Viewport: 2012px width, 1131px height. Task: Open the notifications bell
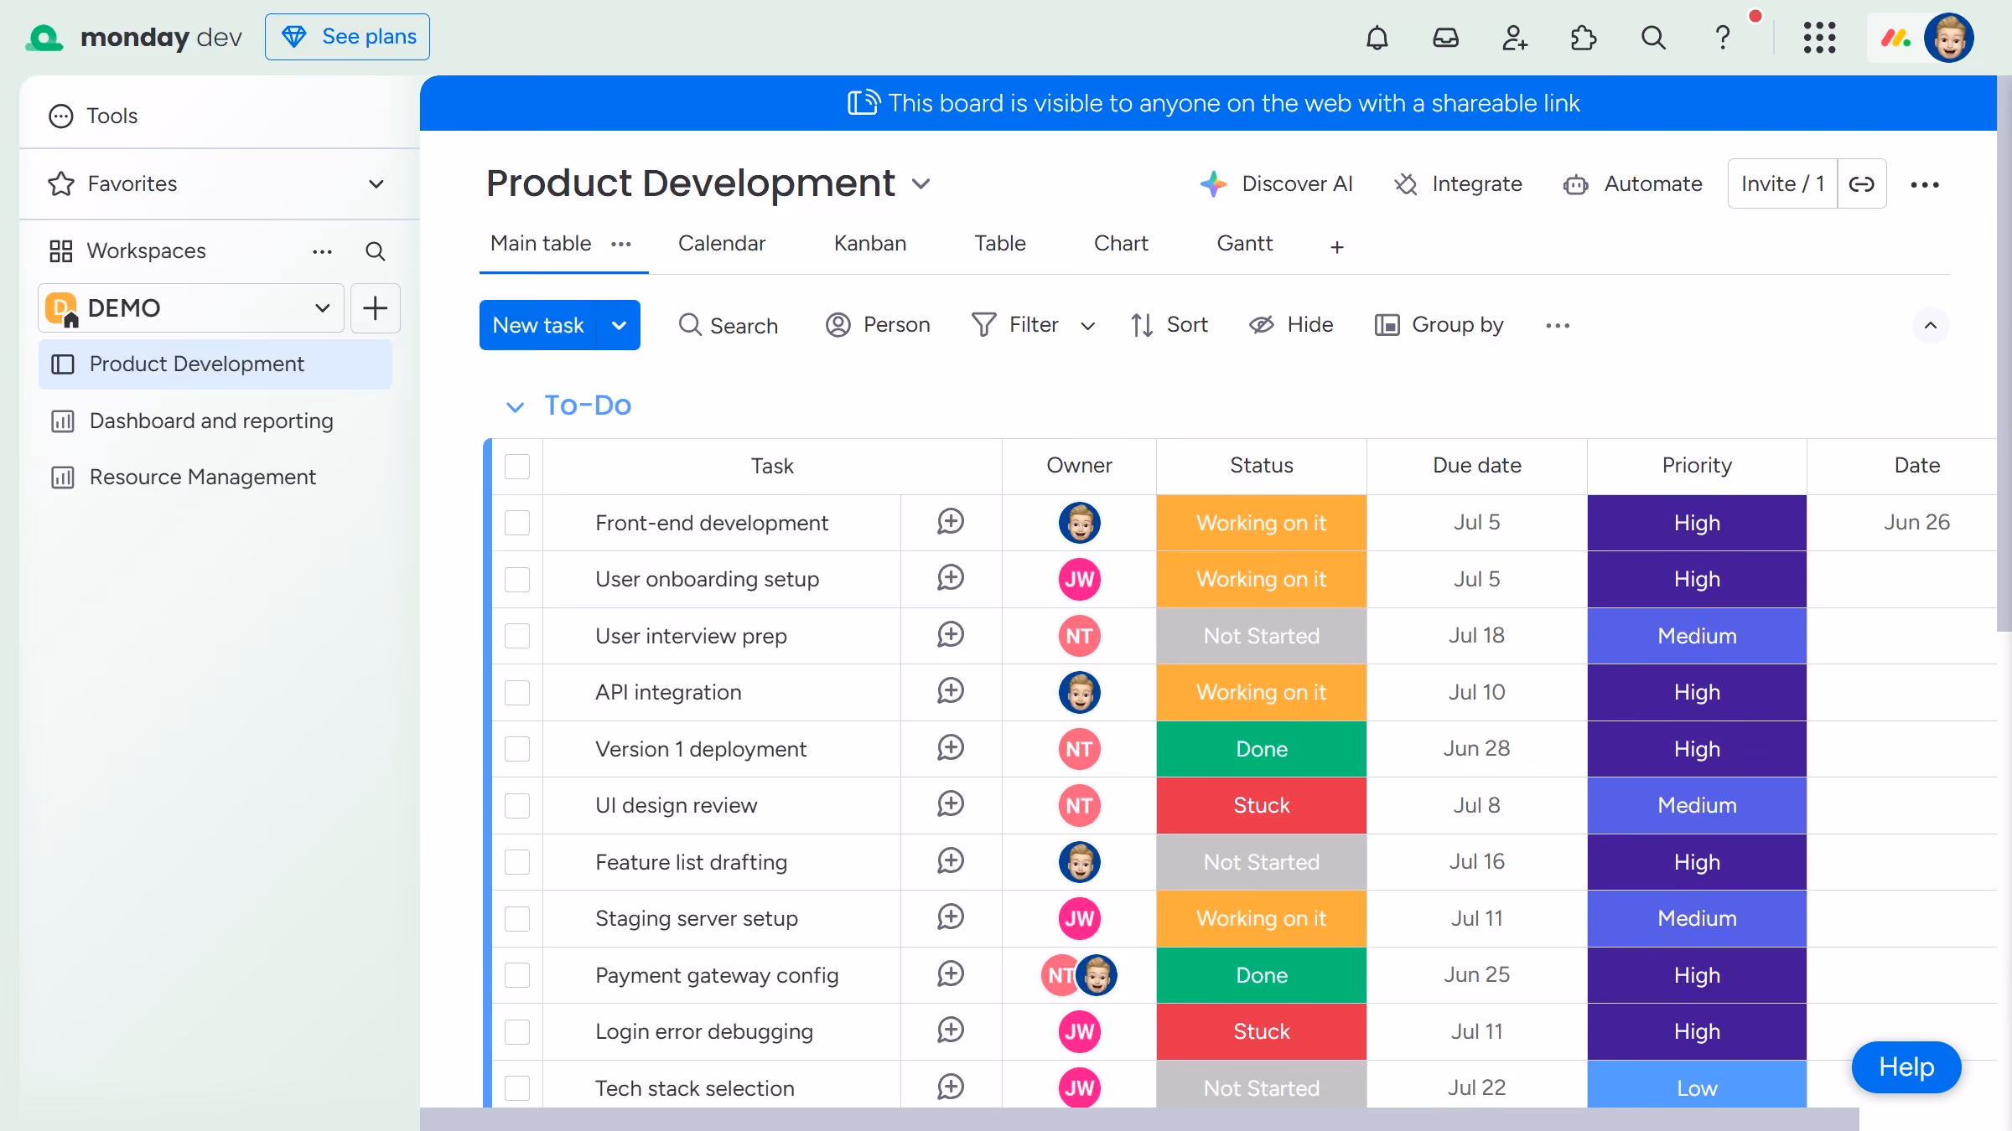[1377, 38]
